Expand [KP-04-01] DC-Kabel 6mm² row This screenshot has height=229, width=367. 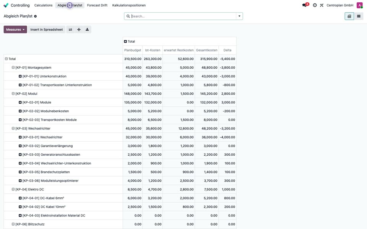point(63,198)
